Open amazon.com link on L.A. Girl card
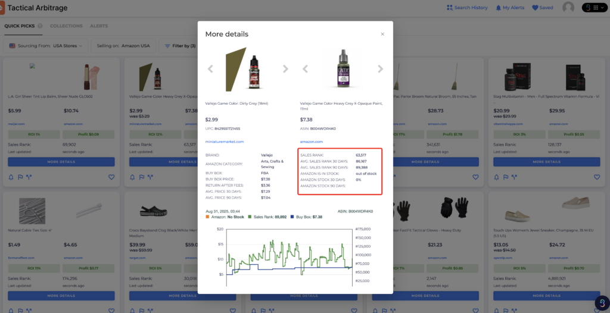The image size is (610, 313). 73,124
